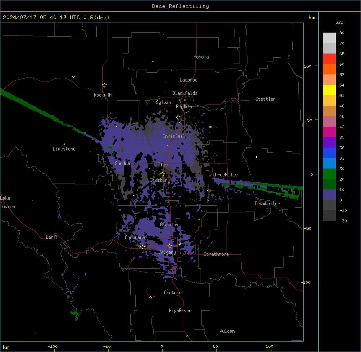Select the red 65 dBZ color swatch
The width and height of the screenshot is (361, 352).
(329, 59)
